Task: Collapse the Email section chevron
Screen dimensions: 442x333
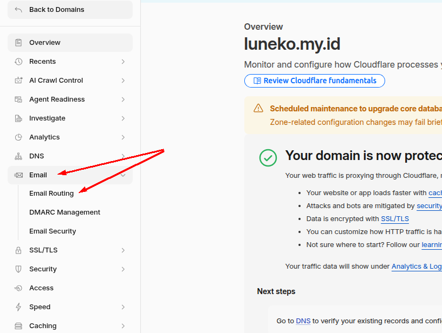Action: coord(123,175)
